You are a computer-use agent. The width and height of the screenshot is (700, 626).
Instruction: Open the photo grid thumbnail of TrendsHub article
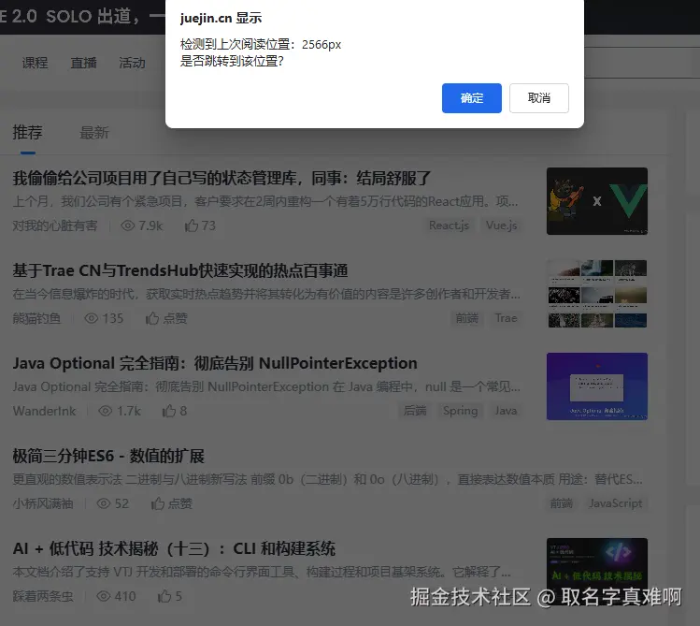click(597, 294)
